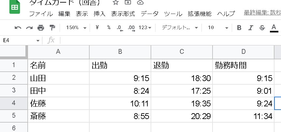Screen dimensions: 281x132
Task: Click the cloud save status icon
Action: click(140, 3)
